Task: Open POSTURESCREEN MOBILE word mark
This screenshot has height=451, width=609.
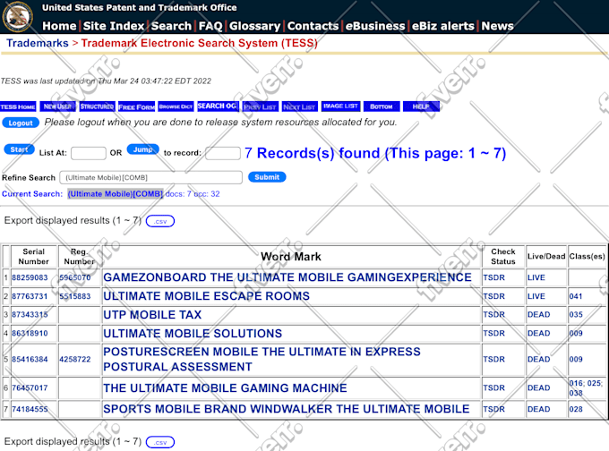Action: coord(262,359)
